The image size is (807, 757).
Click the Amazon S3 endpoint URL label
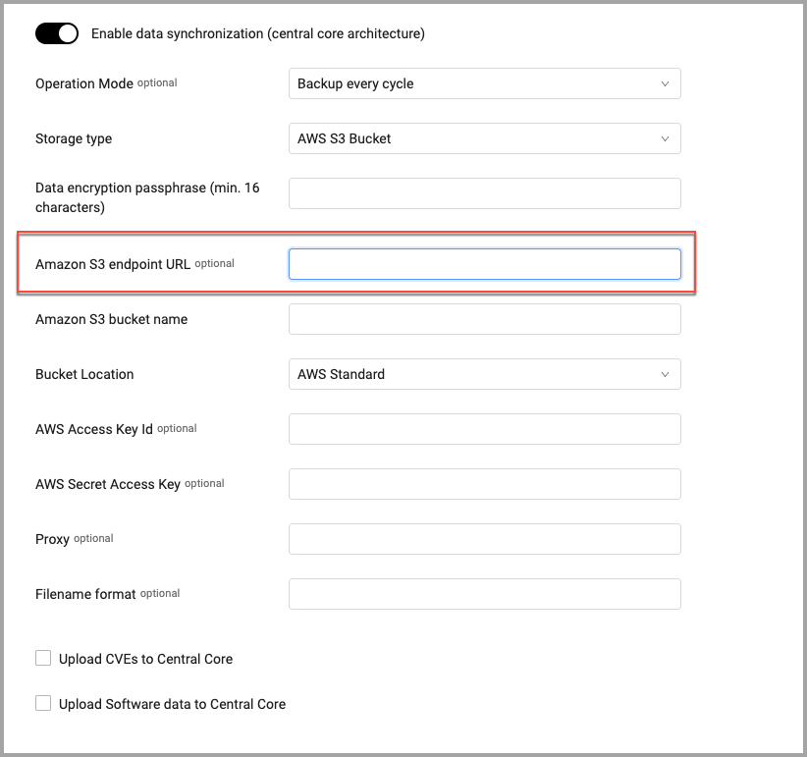point(113,264)
